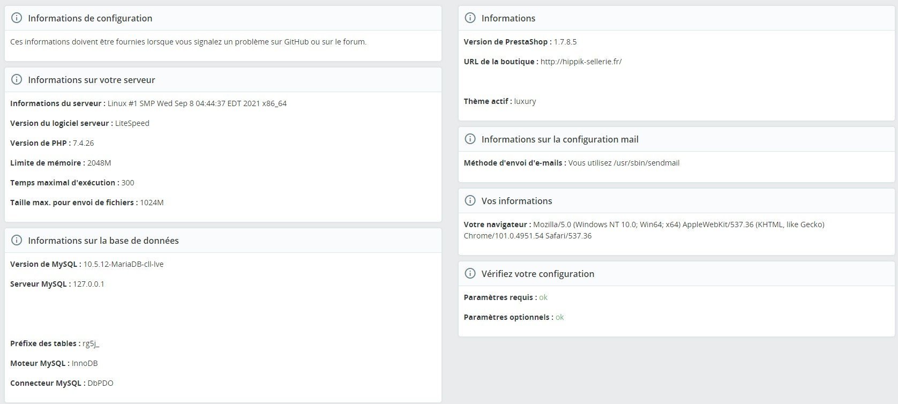The image size is (898, 404).
Task: Select the PHP version value 7.4.26
Action: click(x=84, y=143)
